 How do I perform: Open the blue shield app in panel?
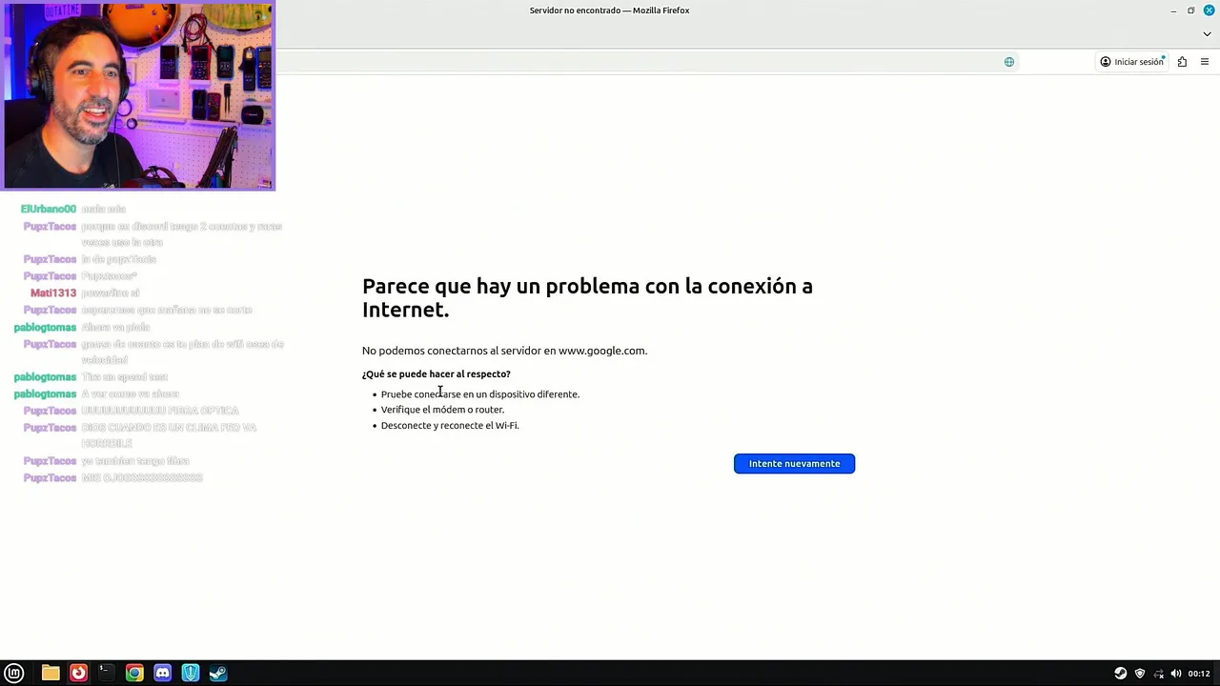[x=191, y=673]
